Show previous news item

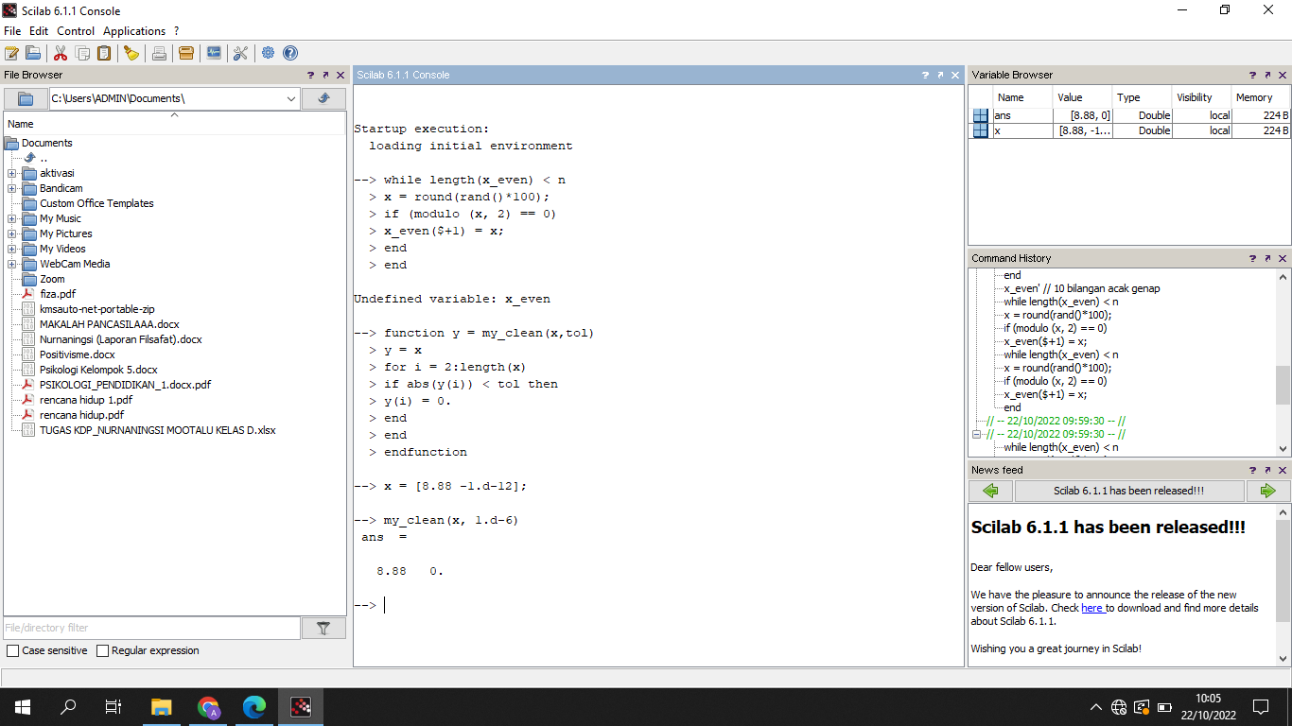point(990,491)
